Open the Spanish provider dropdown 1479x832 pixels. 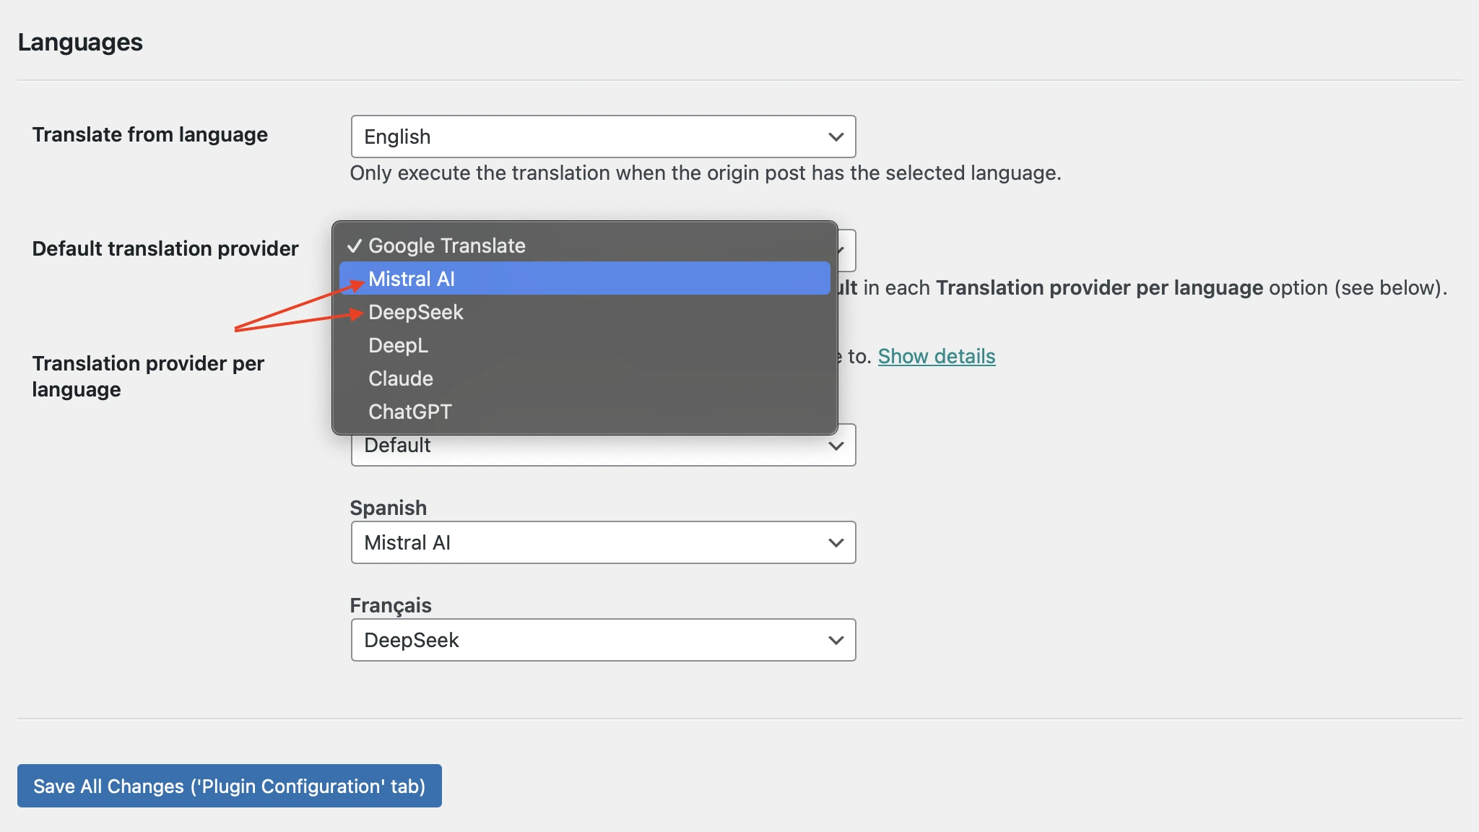602,542
